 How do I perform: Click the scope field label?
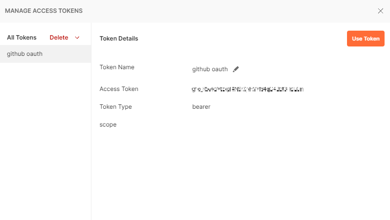tap(108, 125)
